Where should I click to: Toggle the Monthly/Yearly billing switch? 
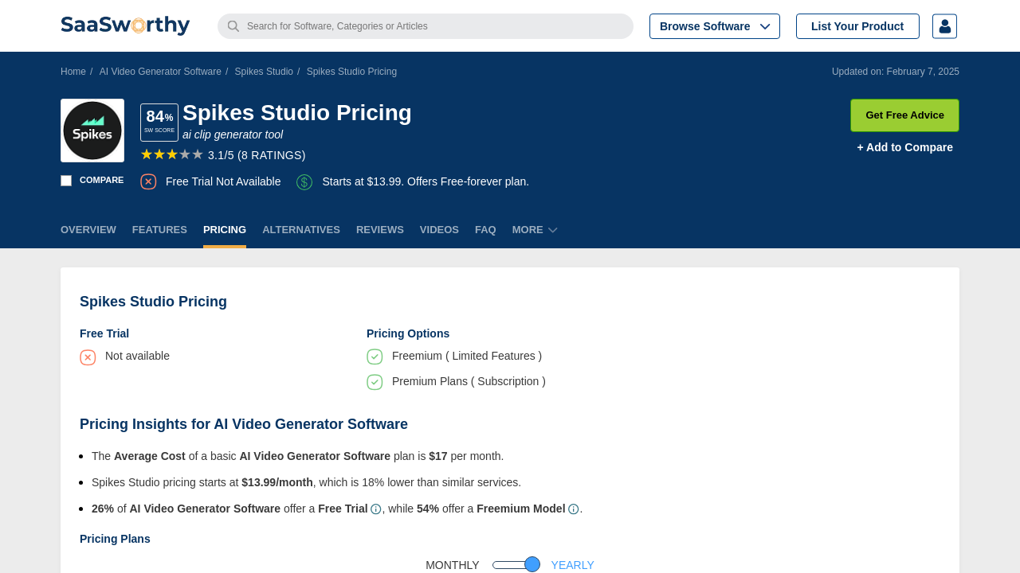(516, 565)
